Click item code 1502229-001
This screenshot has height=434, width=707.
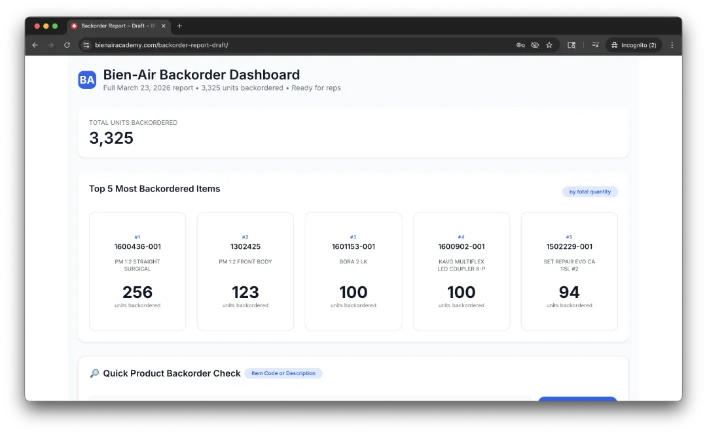570,246
